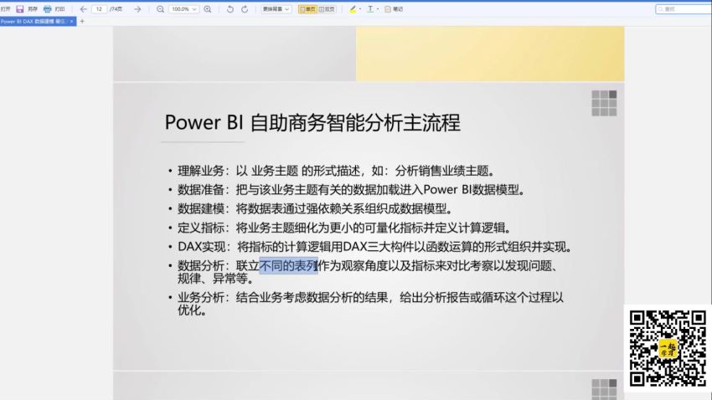Click the Notes (笔记) button

click(394, 9)
